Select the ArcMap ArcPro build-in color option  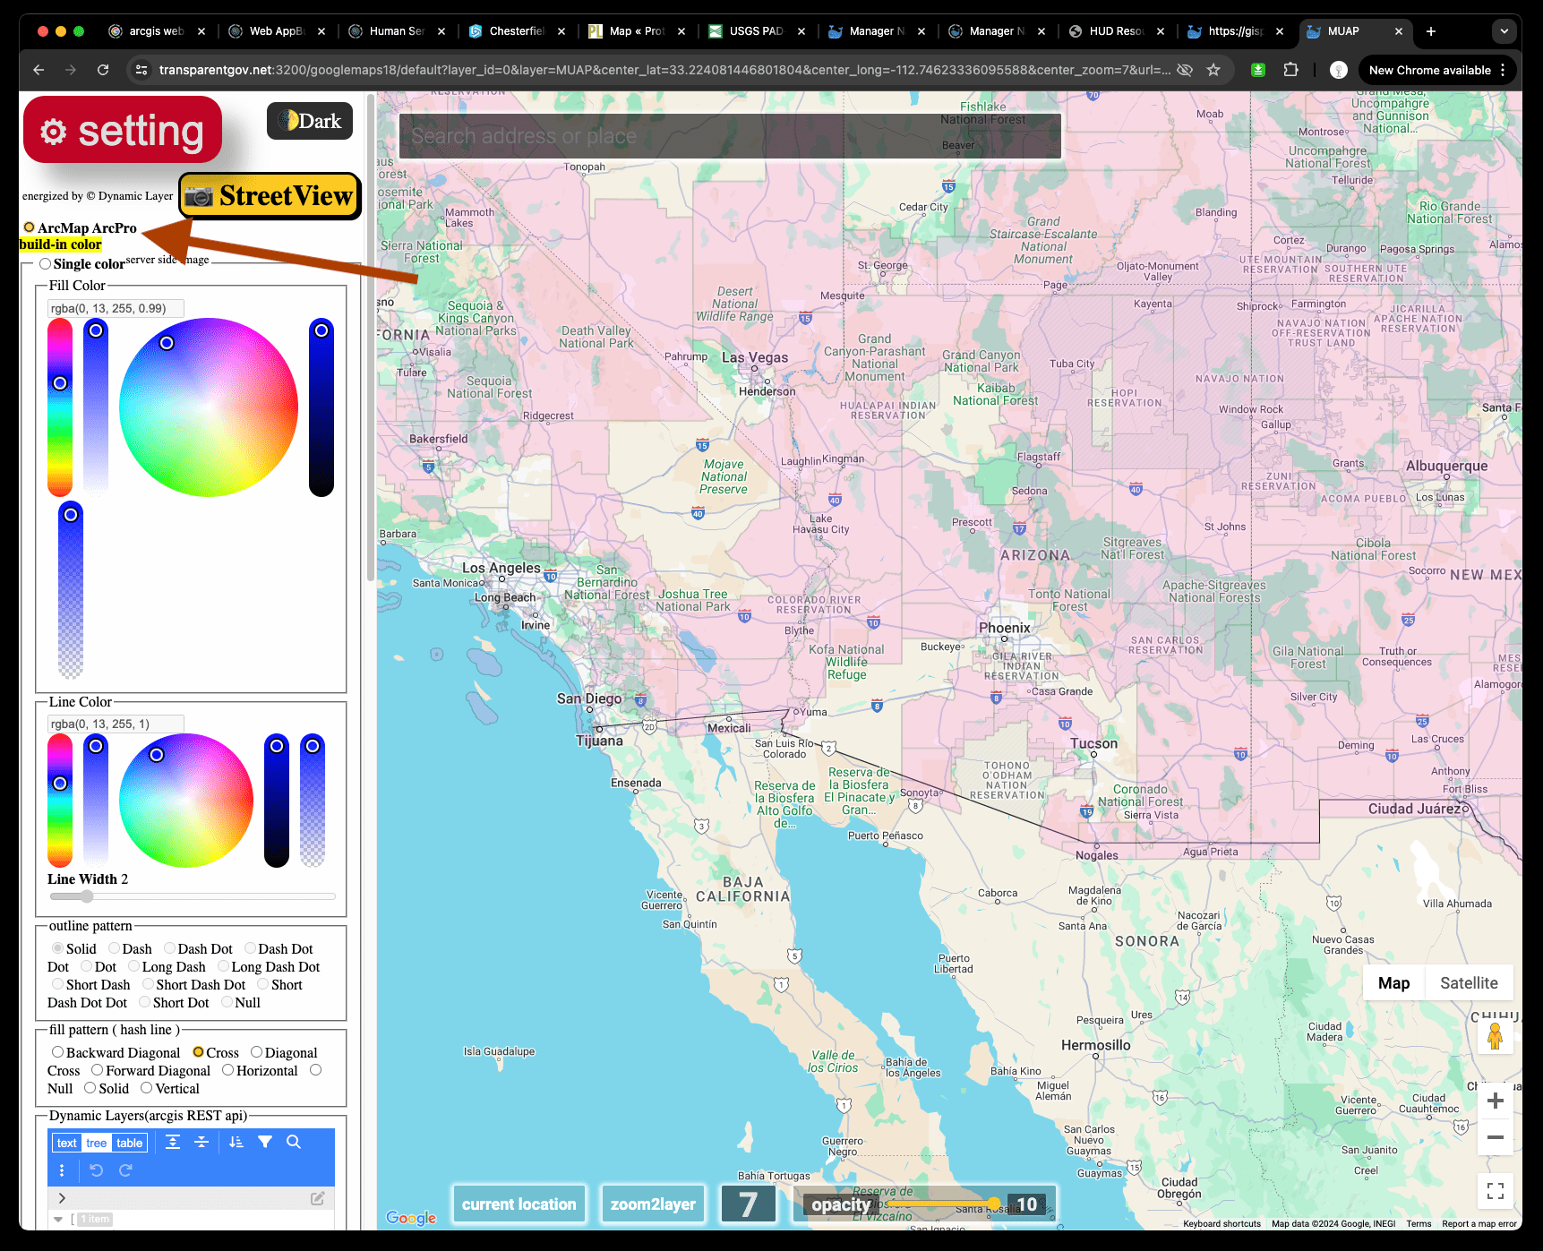click(x=30, y=227)
